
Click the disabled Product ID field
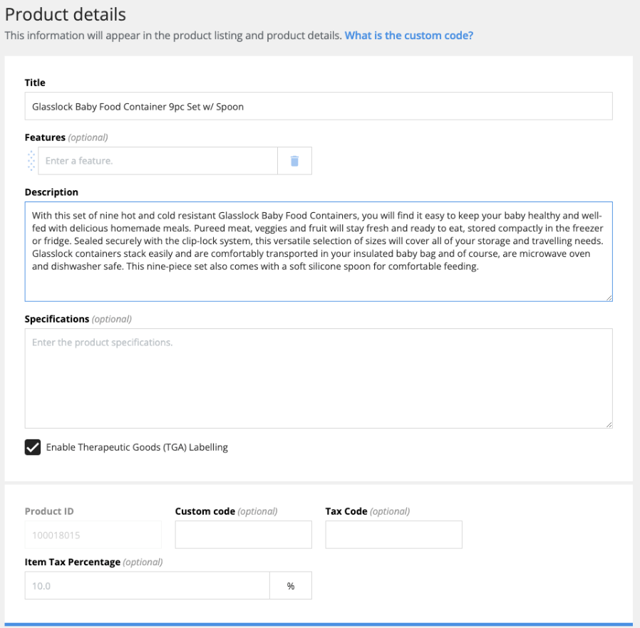93,535
